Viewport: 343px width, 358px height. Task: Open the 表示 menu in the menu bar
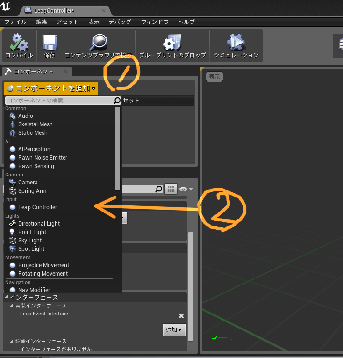[x=94, y=22]
